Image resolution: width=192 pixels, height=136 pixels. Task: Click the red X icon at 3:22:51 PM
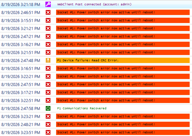pos(48,100)
